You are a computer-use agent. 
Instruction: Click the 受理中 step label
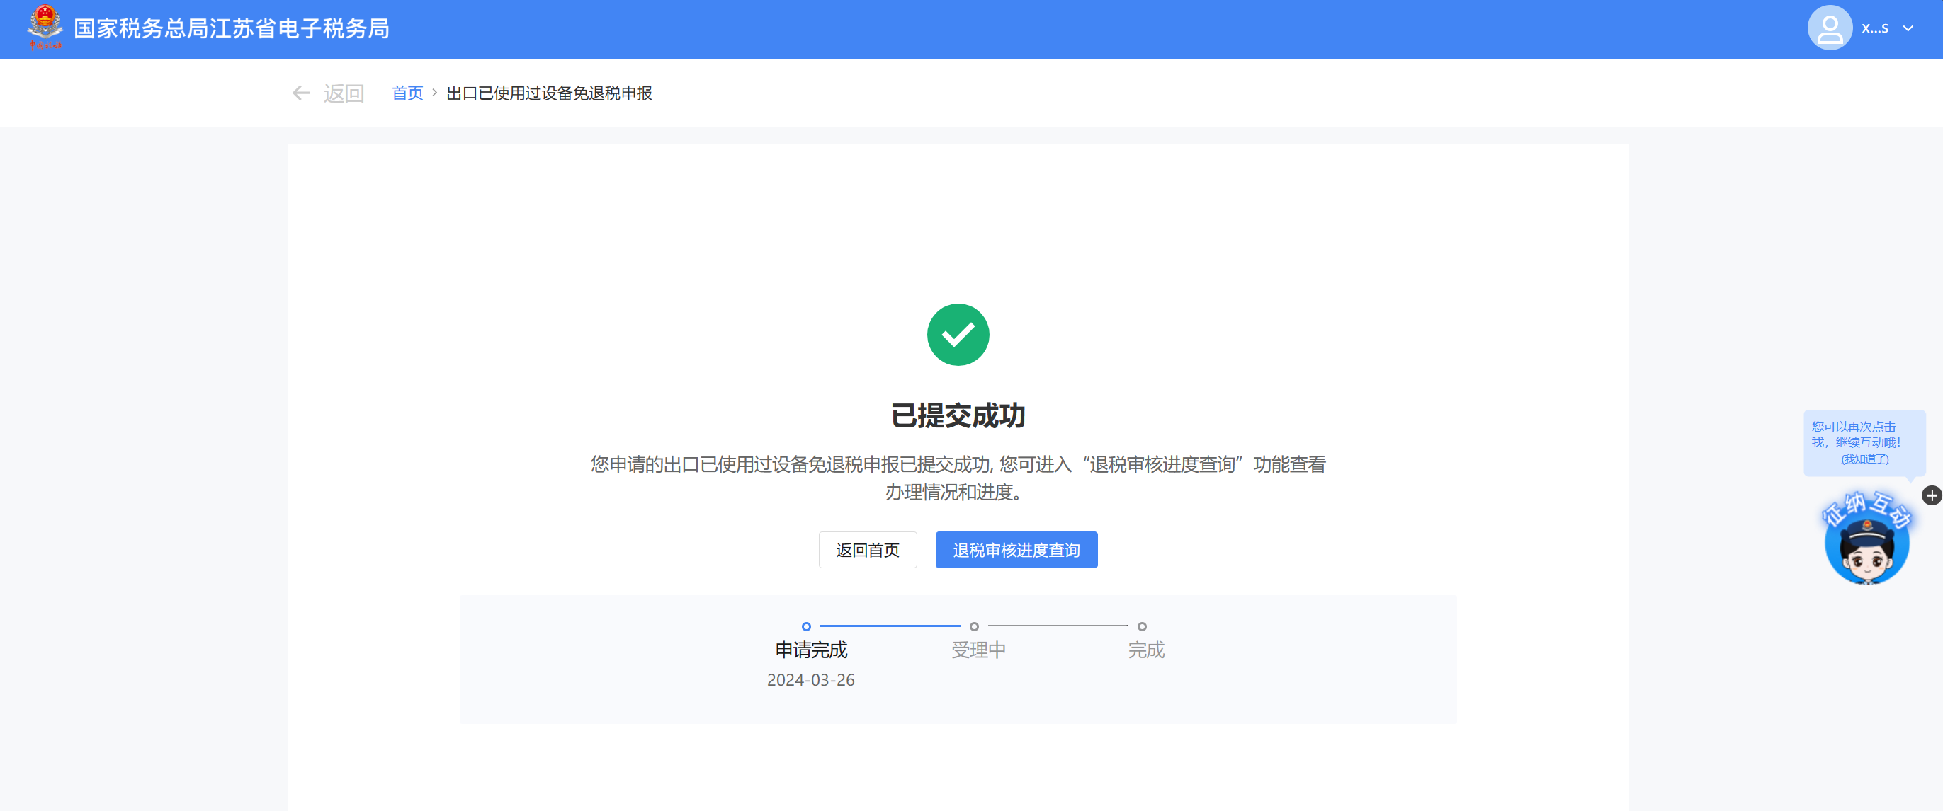(978, 650)
